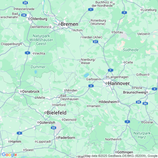158x158 pixels.
Task: Select the Hannover city marker
Action: click(x=107, y=83)
